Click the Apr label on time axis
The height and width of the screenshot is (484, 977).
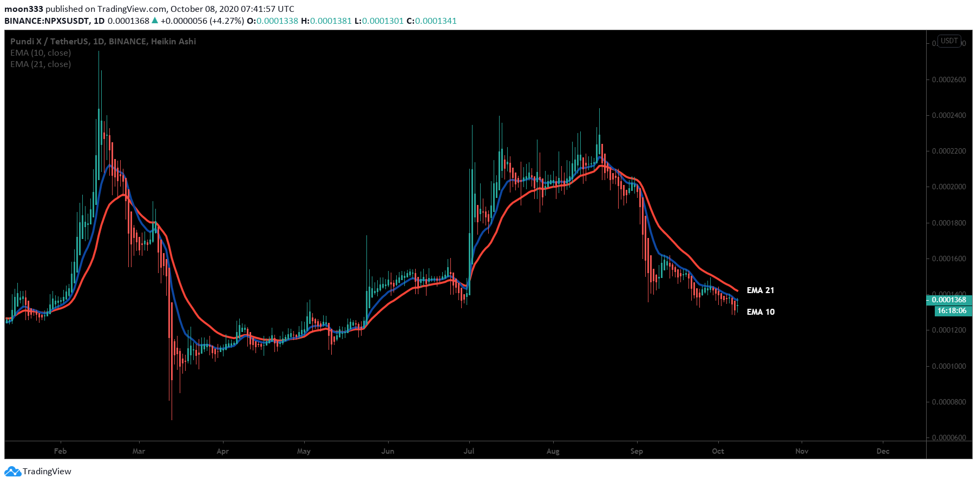[222, 451]
